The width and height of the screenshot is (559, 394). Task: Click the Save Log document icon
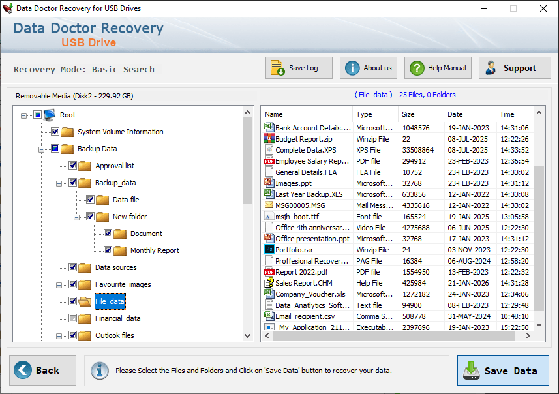pyautogui.click(x=277, y=68)
